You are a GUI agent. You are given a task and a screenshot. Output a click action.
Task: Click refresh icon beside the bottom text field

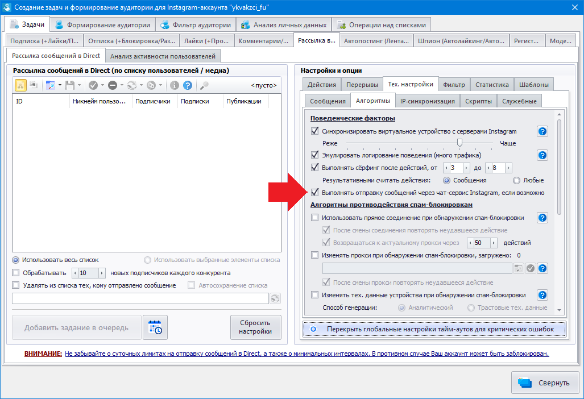(x=276, y=298)
